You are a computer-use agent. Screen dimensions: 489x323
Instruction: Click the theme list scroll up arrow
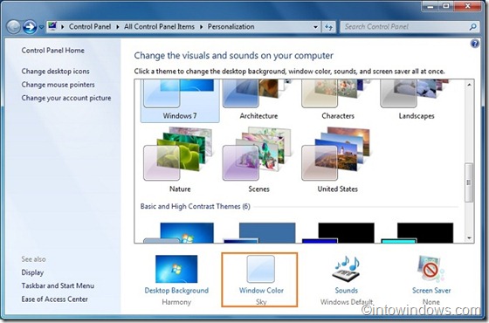(x=470, y=85)
